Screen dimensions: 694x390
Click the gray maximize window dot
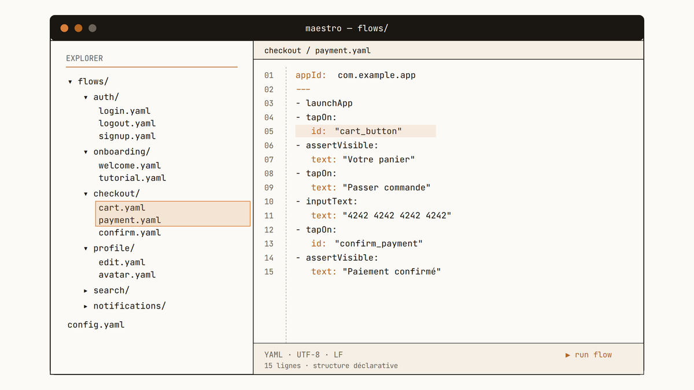click(x=93, y=28)
